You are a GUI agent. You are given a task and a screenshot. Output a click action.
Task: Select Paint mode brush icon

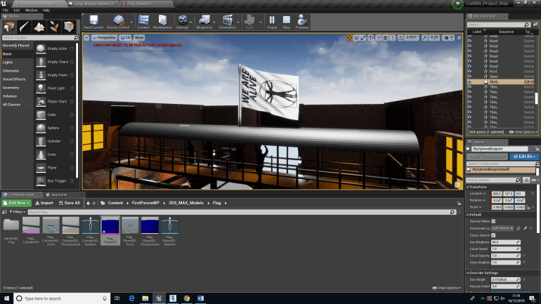(24, 27)
